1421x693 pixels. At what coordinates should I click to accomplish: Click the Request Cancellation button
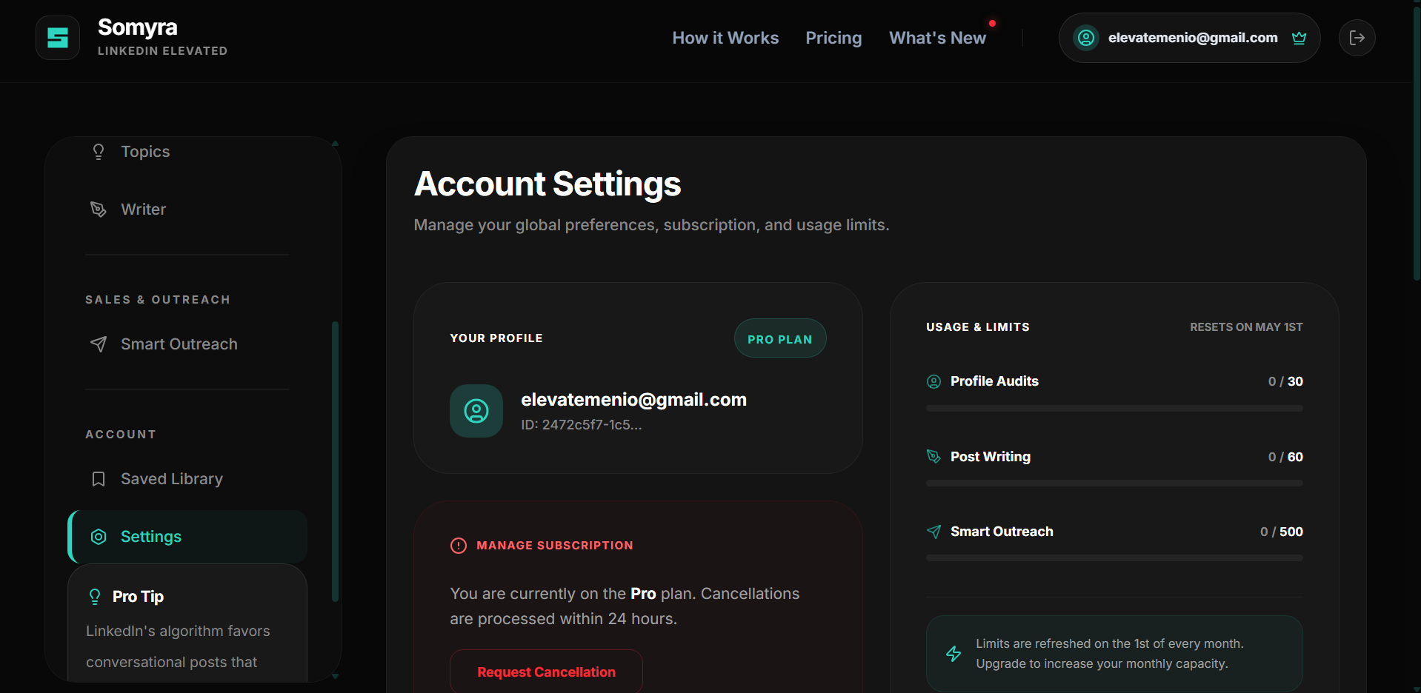click(x=546, y=672)
